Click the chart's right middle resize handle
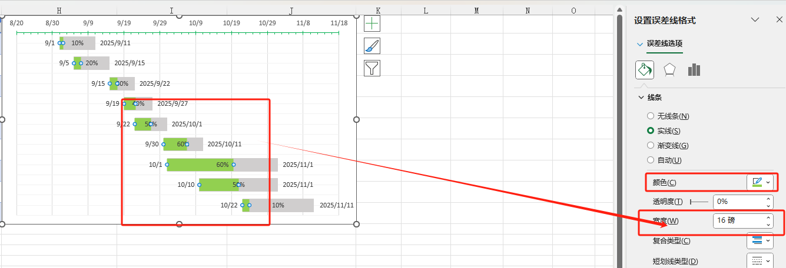 [x=356, y=119]
